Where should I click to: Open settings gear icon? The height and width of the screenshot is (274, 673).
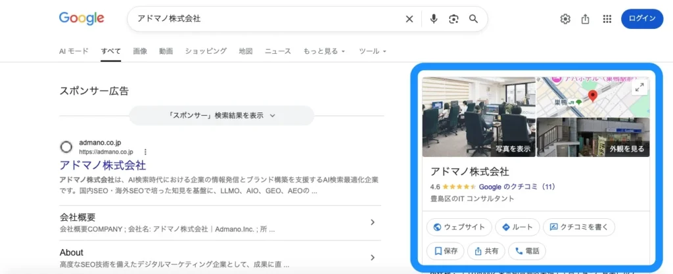coord(565,19)
